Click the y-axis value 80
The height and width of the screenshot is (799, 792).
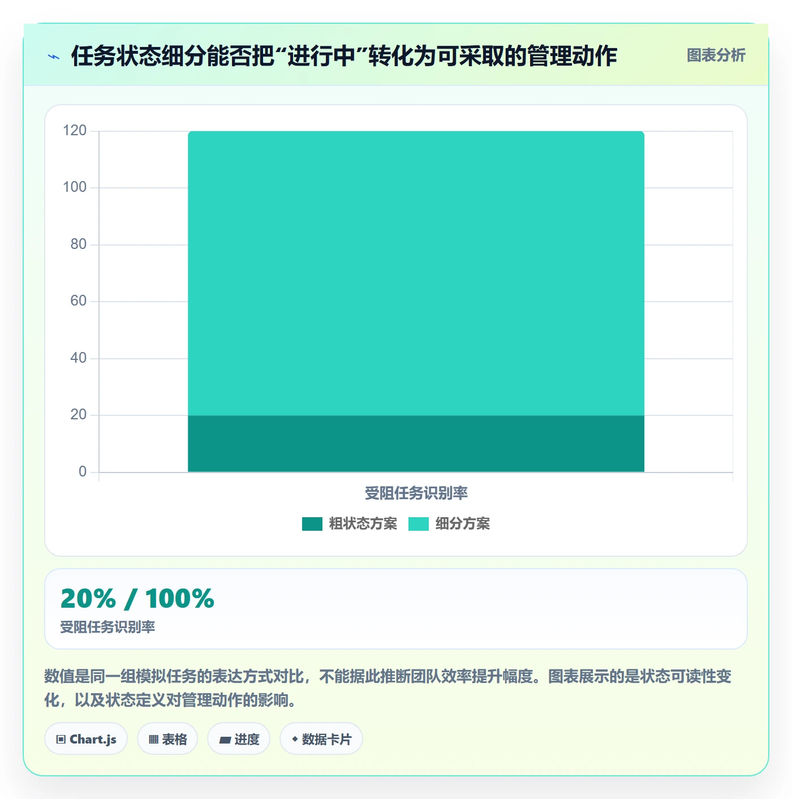(x=79, y=244)
